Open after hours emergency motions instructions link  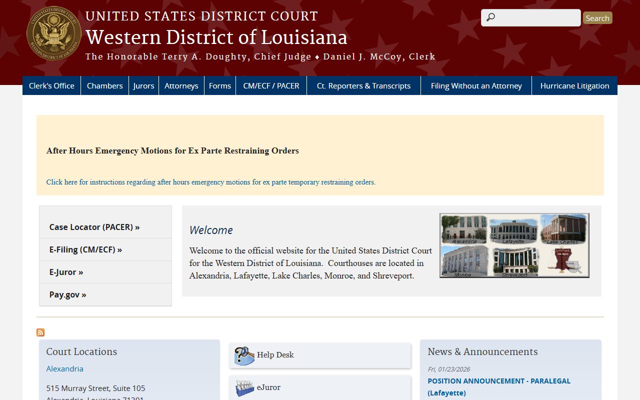pyautogui.click(x=211, y=182)
